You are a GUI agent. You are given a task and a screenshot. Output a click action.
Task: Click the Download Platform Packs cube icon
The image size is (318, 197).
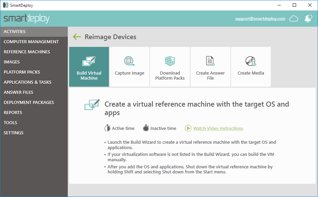pyautogui.click(x=170, y=61)
